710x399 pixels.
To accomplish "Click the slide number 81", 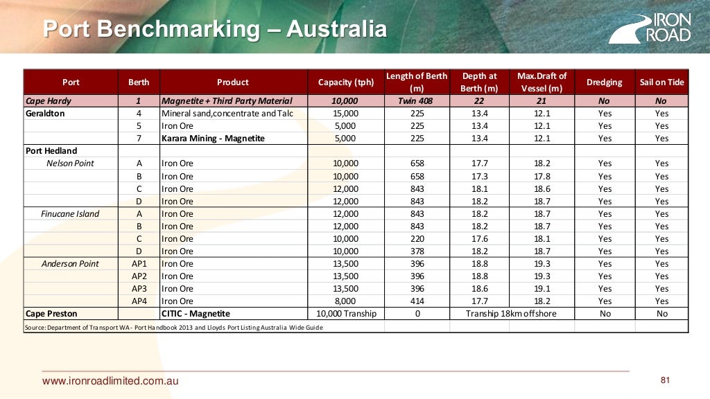I will 665,380.
